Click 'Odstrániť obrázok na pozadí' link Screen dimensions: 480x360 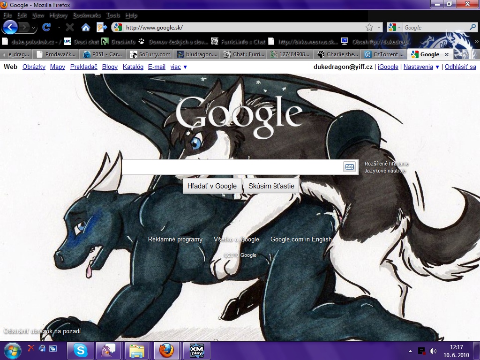(42, 331)
